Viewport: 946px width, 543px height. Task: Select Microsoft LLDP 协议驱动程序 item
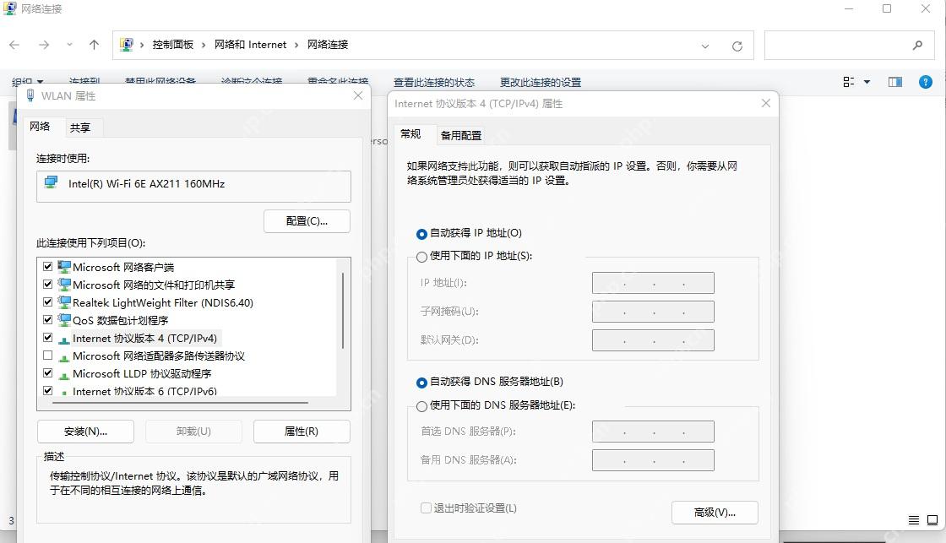tap(142, 373)
